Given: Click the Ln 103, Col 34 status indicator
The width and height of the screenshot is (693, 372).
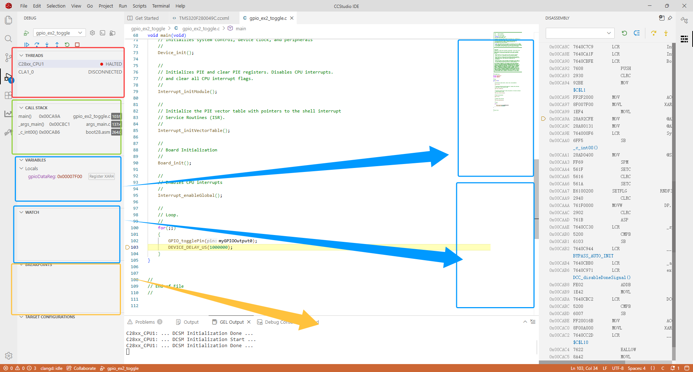Looking at the screenshot, I should 584,368.
